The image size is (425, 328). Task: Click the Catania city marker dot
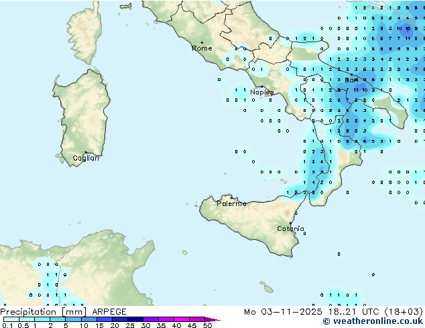pyautogui.click(x=290, y=224)
